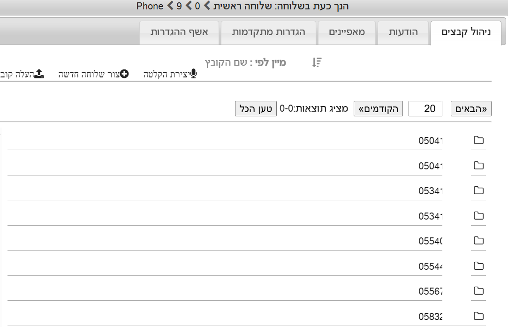This screenshot has height=327, width=508.
Task: Click the upload file icon
Action: [x=39, y=74]
